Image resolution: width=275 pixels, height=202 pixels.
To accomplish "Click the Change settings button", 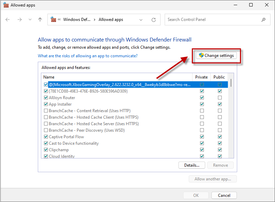I will (x=216, y=56).
